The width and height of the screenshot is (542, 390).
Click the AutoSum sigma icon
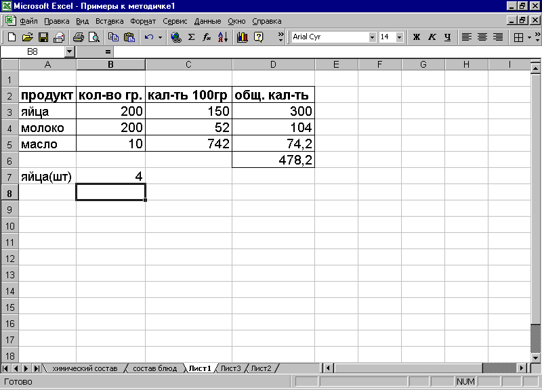[x=191, y=37]
